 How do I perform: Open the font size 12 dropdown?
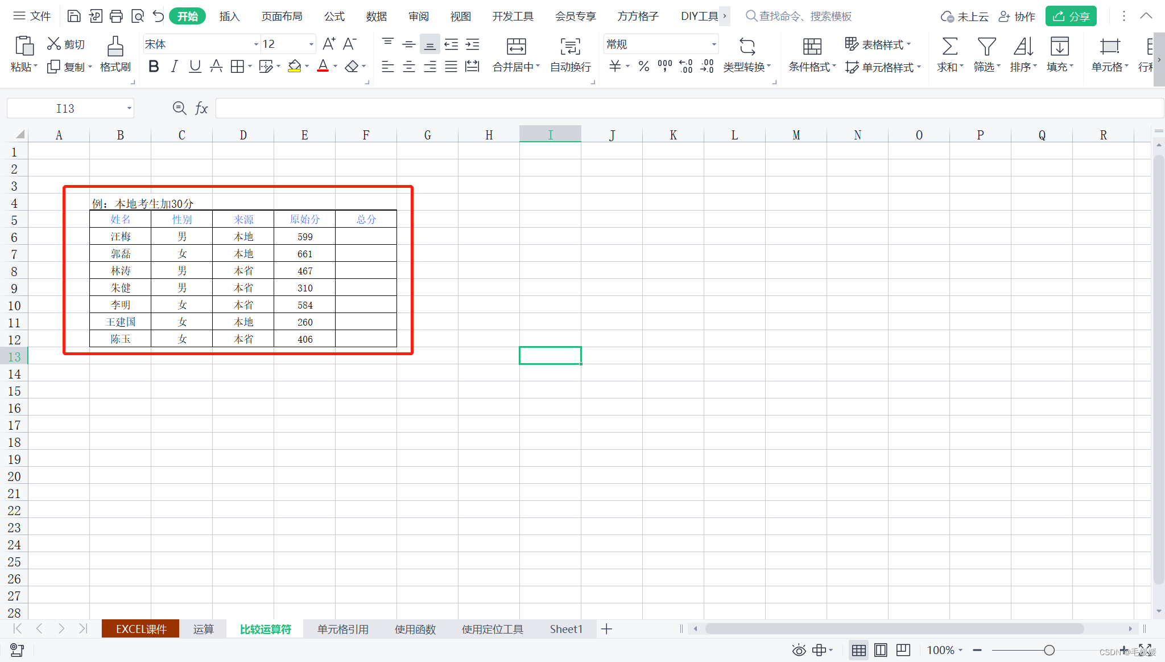click(311, 44)
